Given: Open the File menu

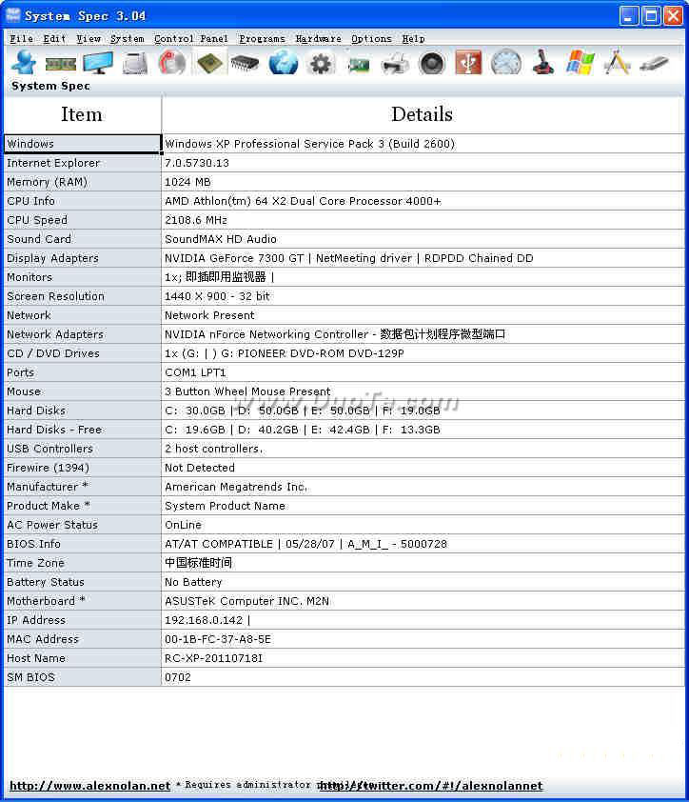Looking at the screenshot, I should coord(21,39).
